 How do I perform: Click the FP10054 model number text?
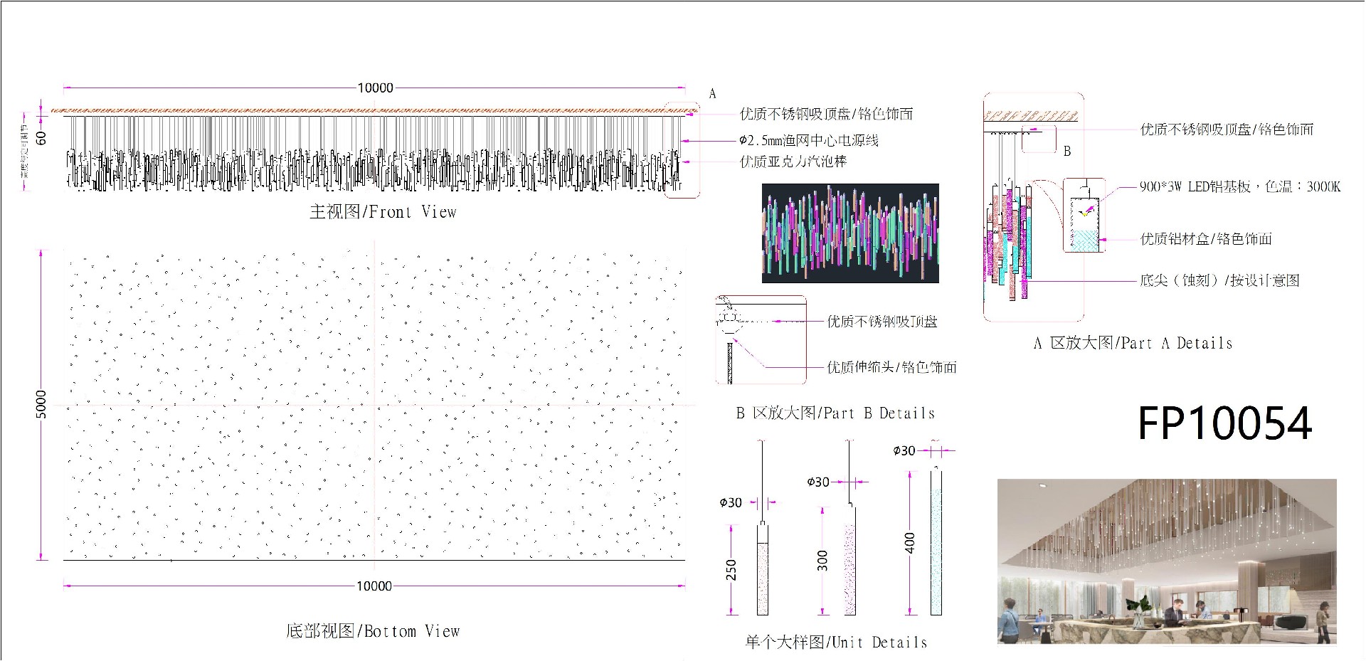point(1224,424)
